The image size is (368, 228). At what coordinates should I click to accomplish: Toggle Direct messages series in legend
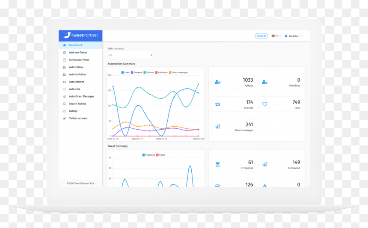178,72
